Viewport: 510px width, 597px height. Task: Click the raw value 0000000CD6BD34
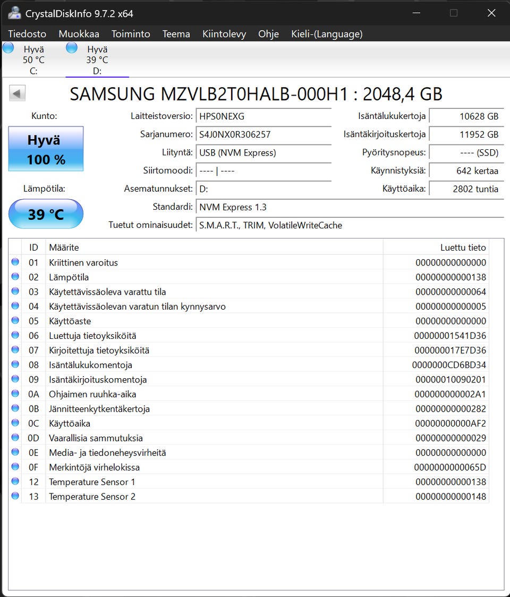[x=449, y=365]
